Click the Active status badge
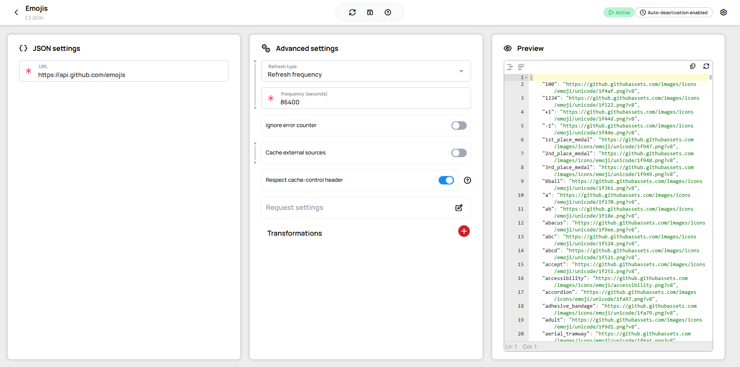740x367 pixels. [x=619, y=12]
